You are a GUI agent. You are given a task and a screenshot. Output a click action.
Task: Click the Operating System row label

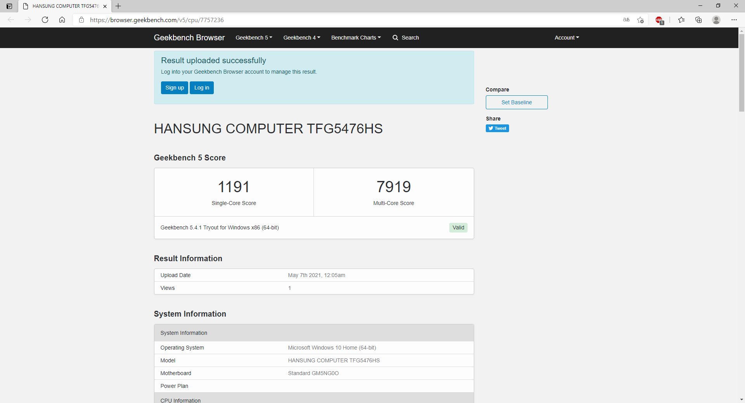point(182,348)
